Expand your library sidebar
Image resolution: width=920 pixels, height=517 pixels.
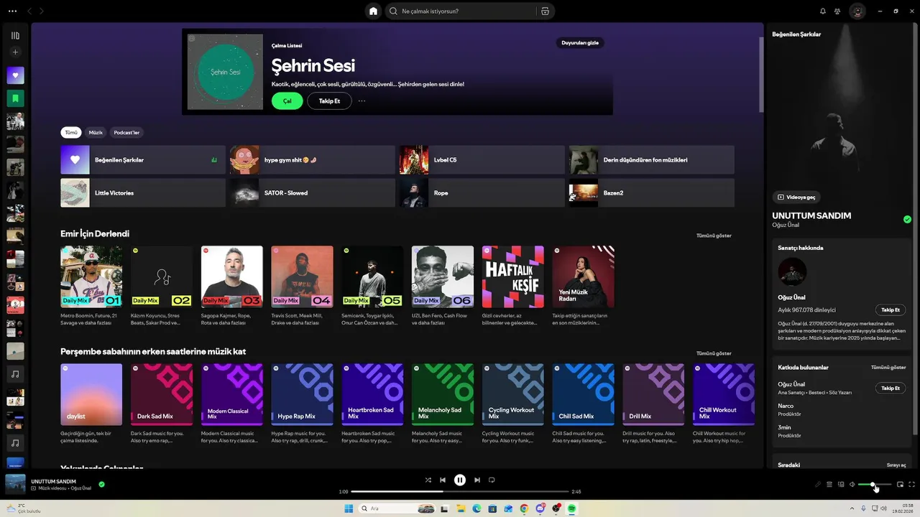click(x=15, y=35)
